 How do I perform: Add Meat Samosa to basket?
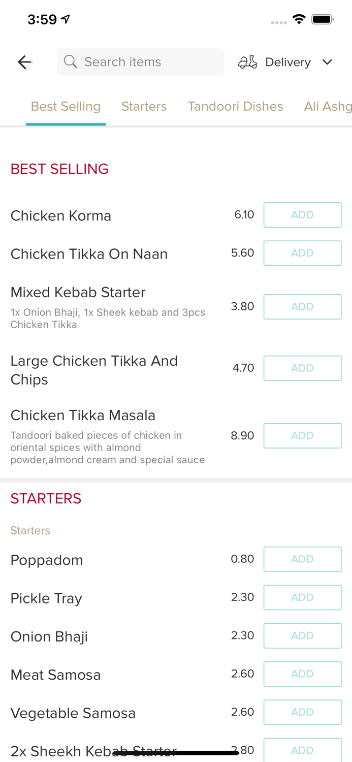302,674
